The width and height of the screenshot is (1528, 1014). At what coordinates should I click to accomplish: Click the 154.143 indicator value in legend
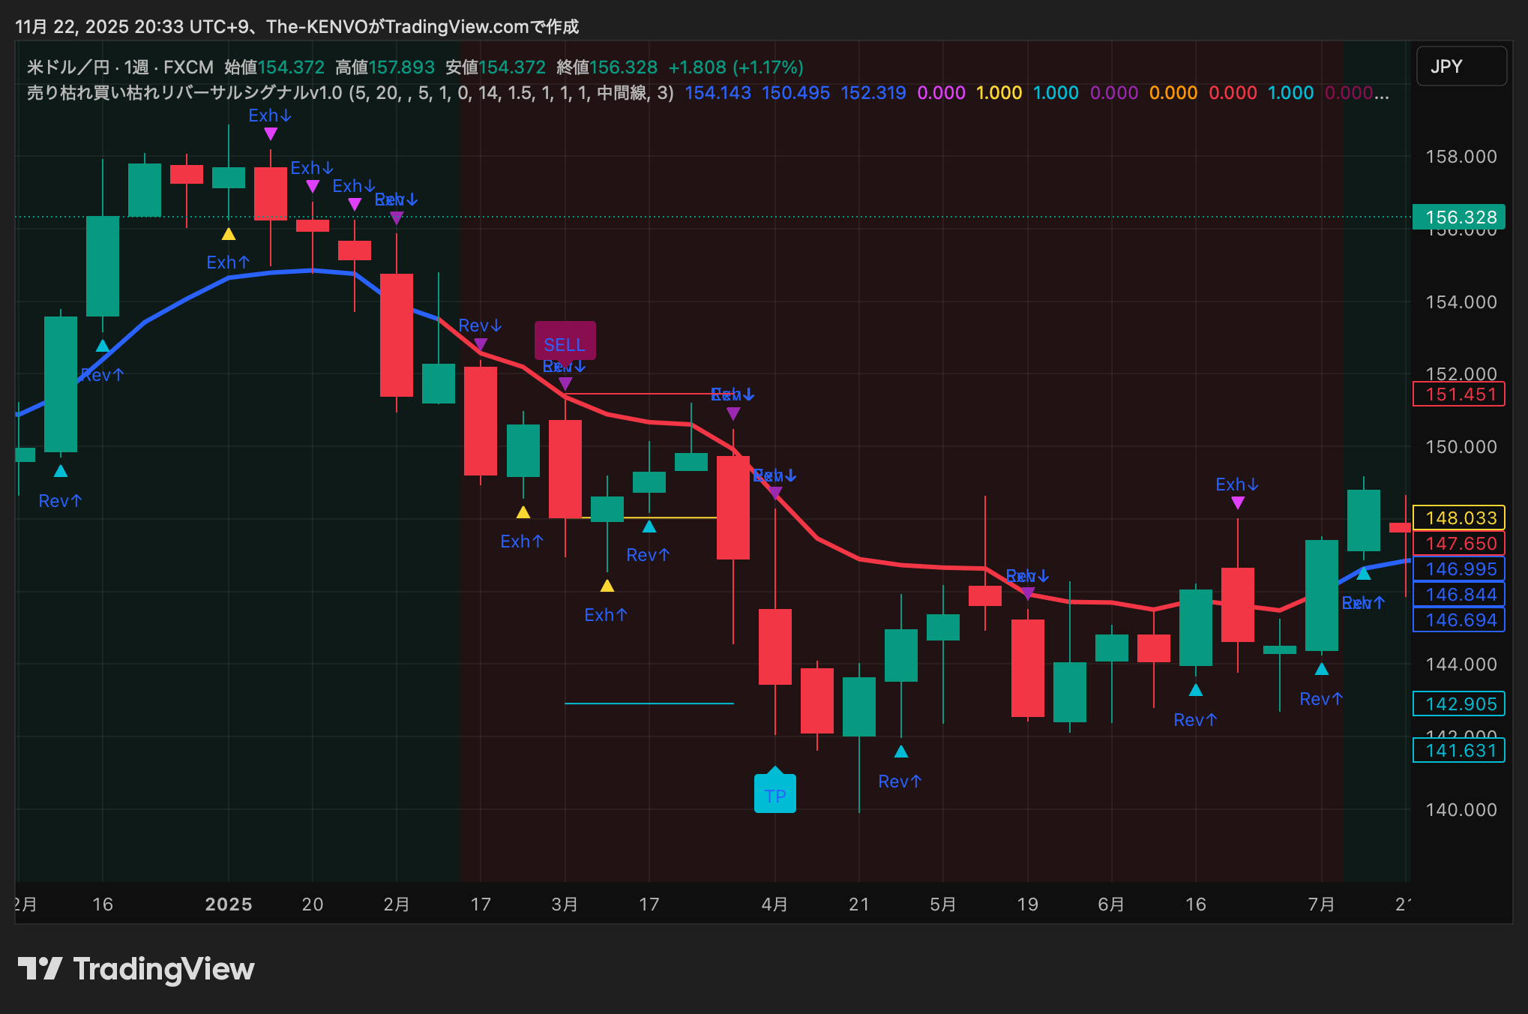pyautogui.click(x=718, y=93)
